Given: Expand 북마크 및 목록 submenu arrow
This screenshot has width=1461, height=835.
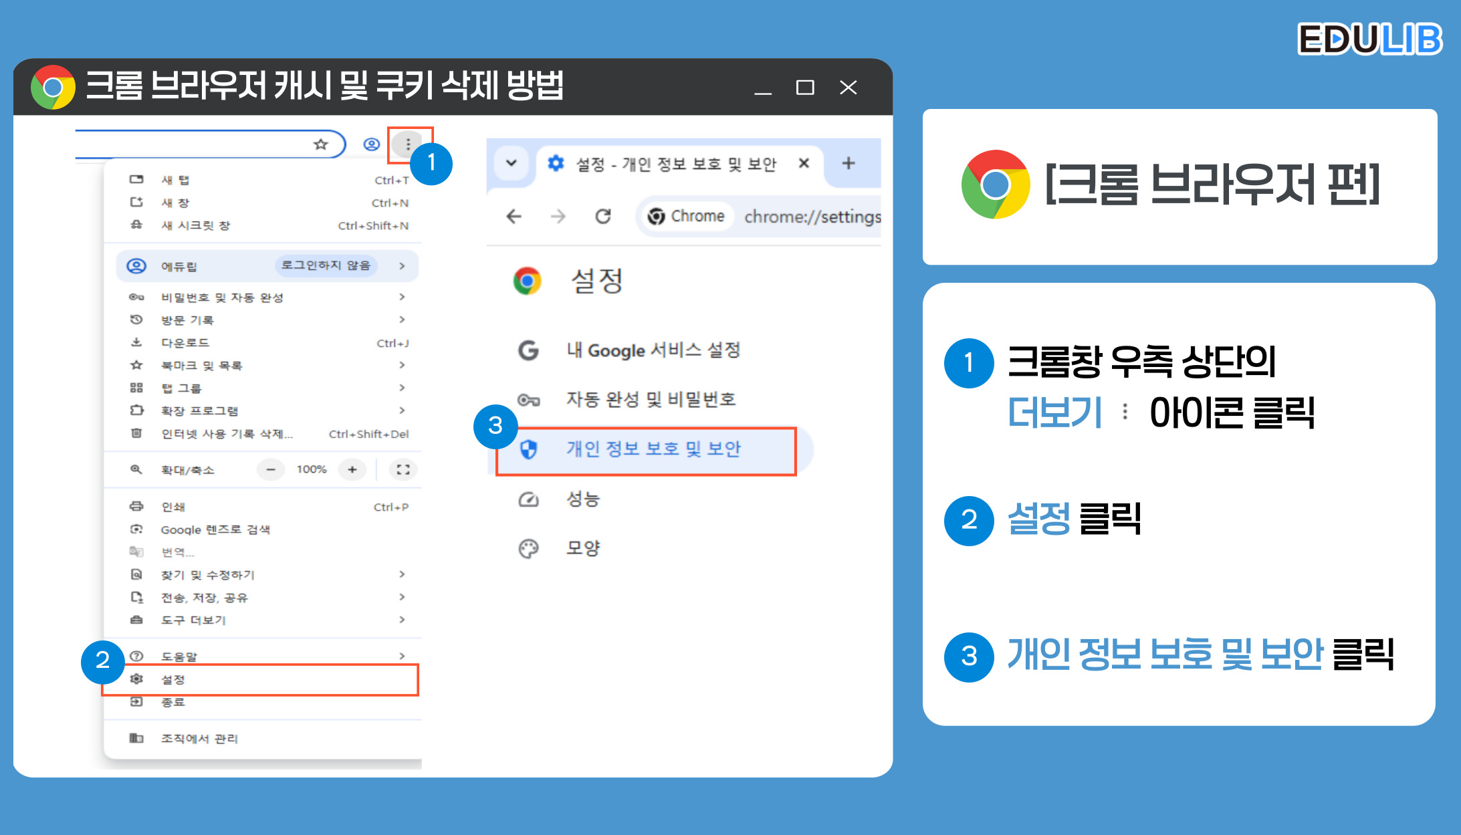Looking at the screenshot, I should point(402,365).
